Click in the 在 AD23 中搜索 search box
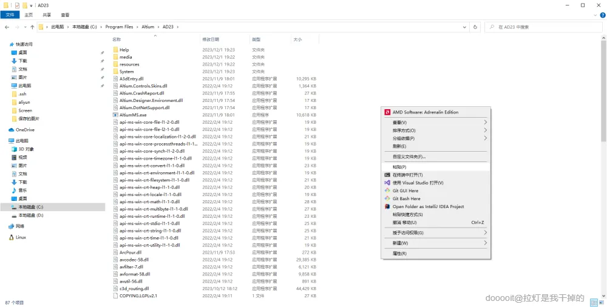Image resolution: width=607 pixels, height=307 pixels. coord(543,27)
